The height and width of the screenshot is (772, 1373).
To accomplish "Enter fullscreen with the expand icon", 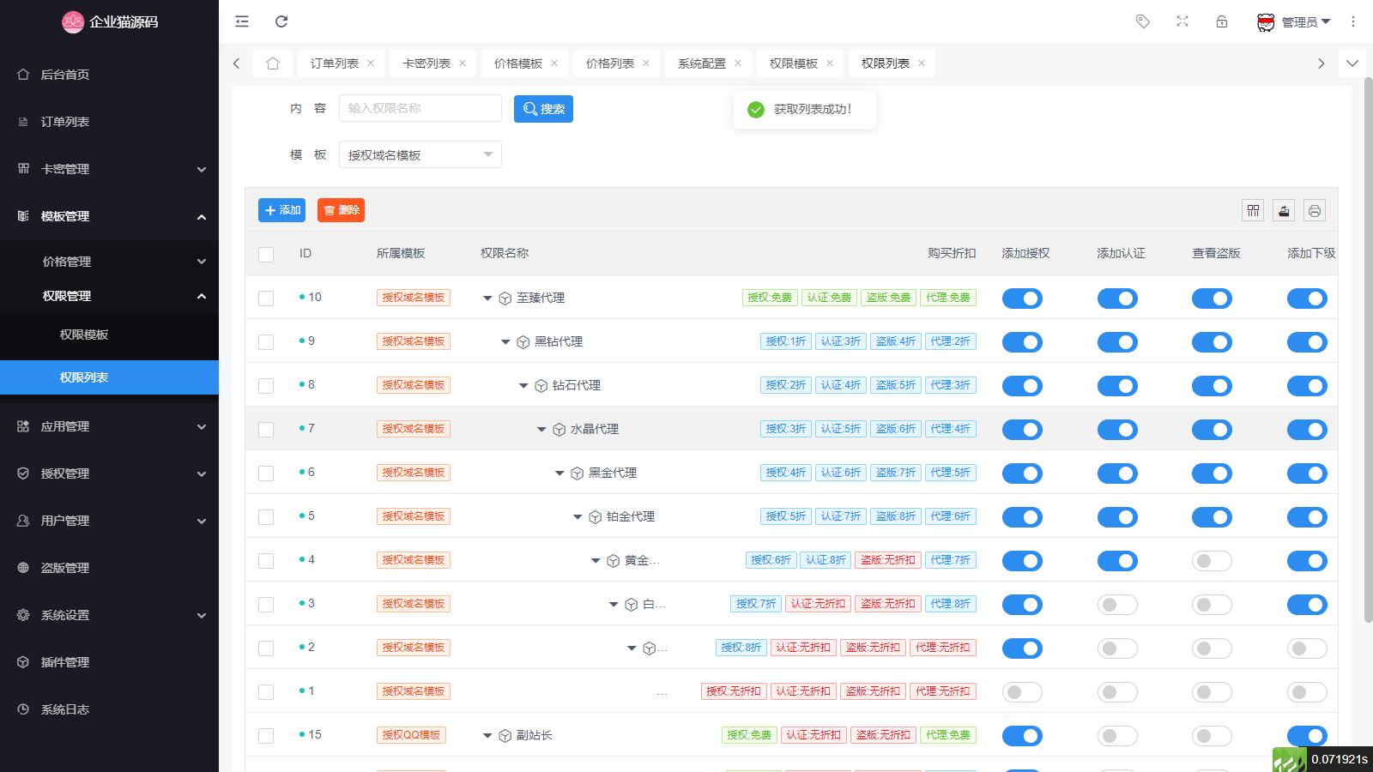I will [x=1182, y=21].
